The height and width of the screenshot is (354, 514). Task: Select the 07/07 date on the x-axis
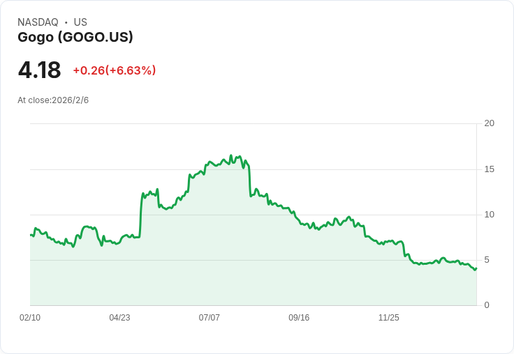coord(209,318)
